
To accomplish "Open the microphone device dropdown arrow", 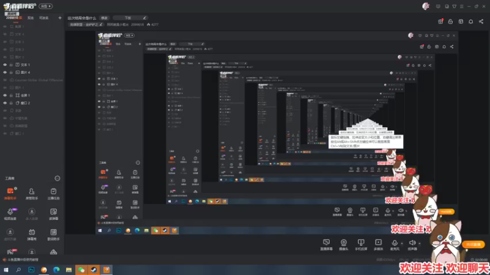I will click(402, 243).
